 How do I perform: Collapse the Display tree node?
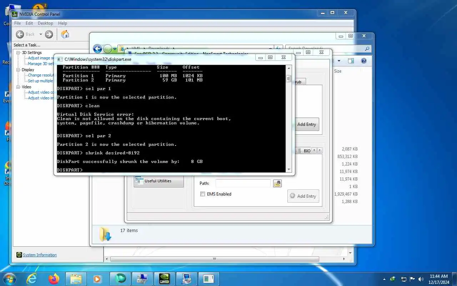[19, 70]
